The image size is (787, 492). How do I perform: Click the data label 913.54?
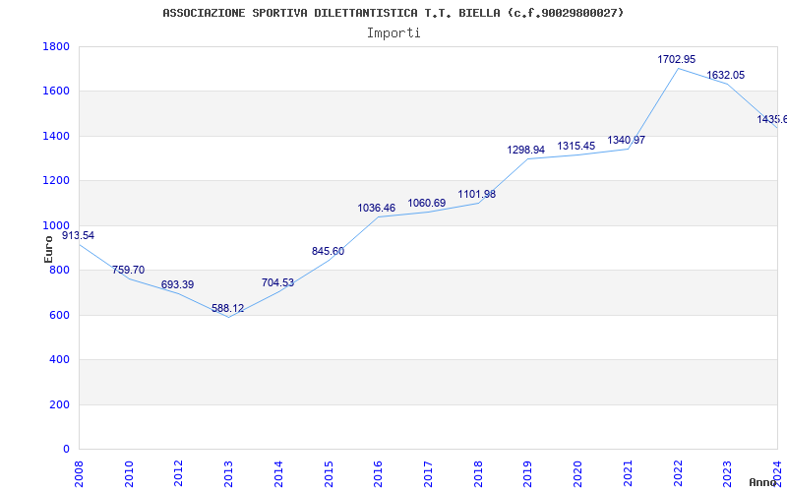pos(78,235)
